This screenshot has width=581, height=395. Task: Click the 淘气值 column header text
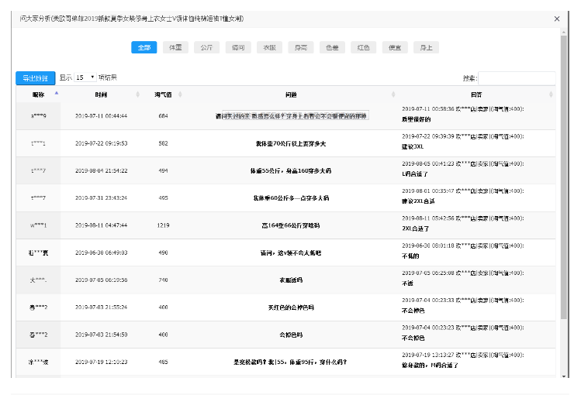point(163,94)
